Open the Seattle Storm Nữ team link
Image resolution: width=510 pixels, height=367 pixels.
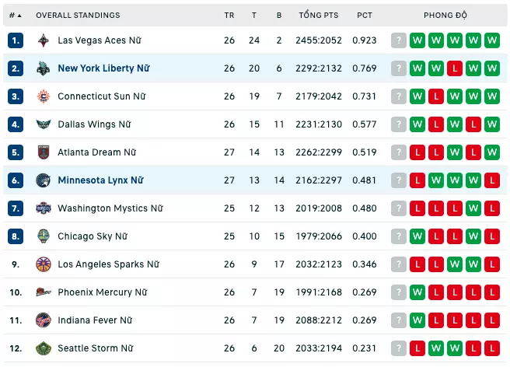(96, 348)
